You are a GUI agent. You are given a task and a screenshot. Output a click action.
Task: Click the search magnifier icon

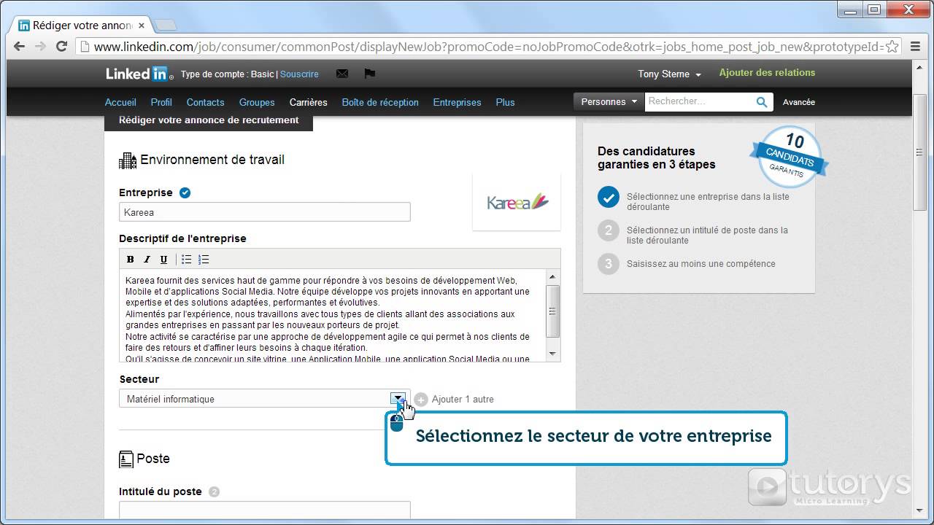(x=761, y=102)
